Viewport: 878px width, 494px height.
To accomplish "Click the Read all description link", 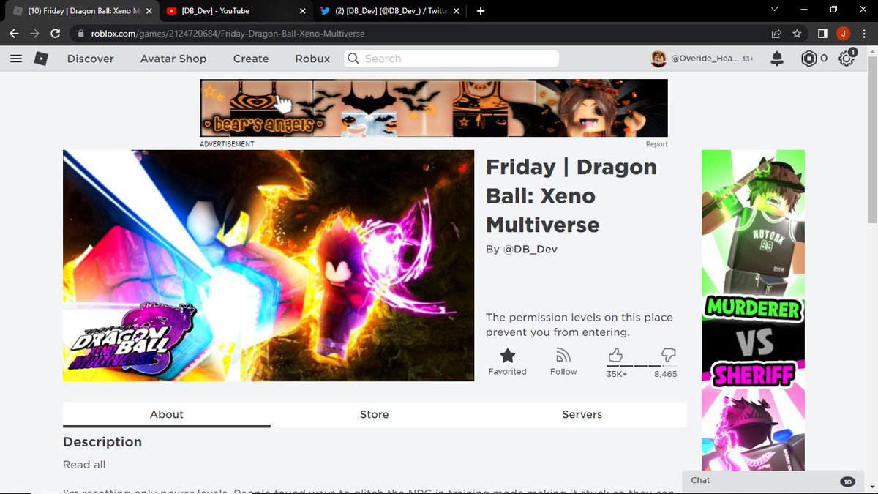I will tap(84, 465).
